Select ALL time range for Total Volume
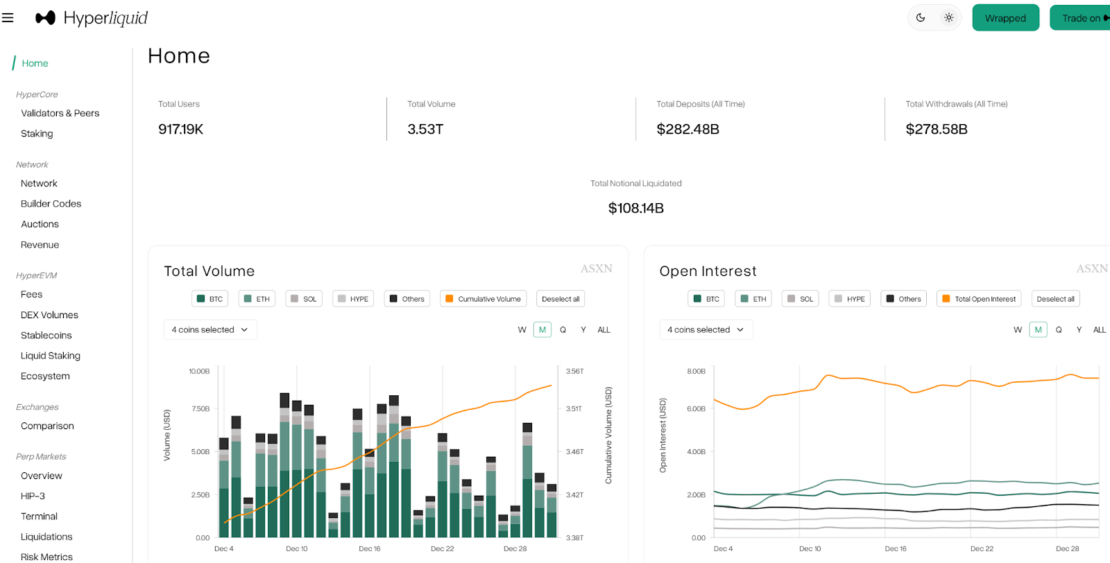This screenshot has height=563, width=1110. point(604,330)
